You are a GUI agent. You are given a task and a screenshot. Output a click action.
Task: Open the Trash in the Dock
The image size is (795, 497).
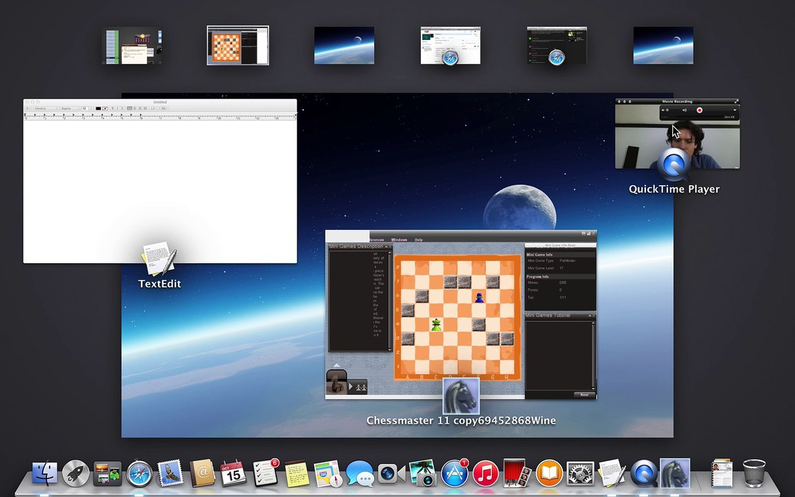tap(754, 473)
